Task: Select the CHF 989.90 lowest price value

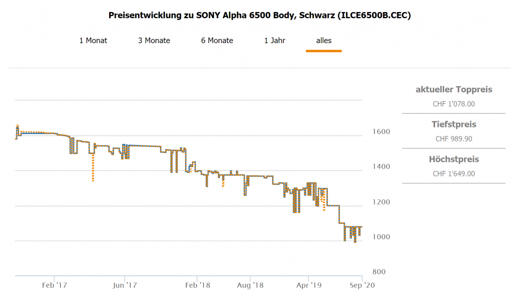Action: [454, 139]
